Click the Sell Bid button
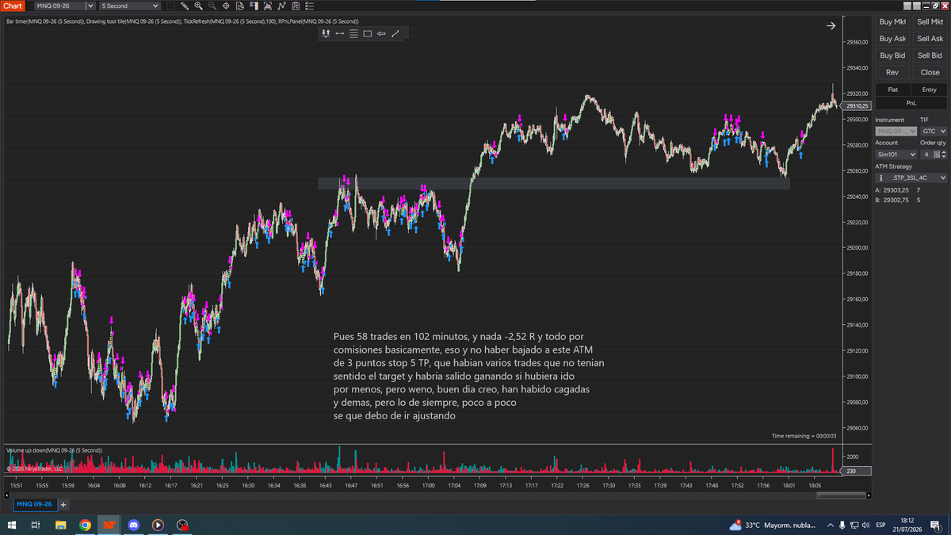951x535 pixels. [930, 55]
